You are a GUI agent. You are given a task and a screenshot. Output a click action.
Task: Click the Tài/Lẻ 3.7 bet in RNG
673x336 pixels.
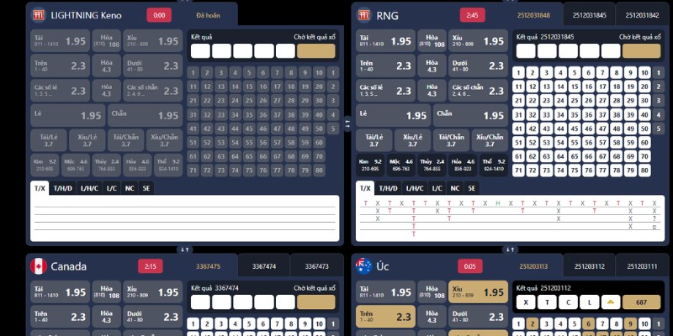click(374, 140)
